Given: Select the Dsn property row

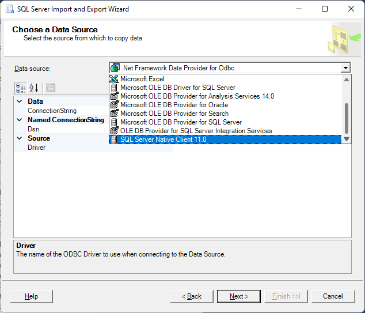Looking at the screenshot, I should pos(94,129).
